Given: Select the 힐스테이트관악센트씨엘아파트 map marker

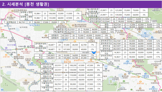Looking at the screenshot, I should (x=73, y=25).
